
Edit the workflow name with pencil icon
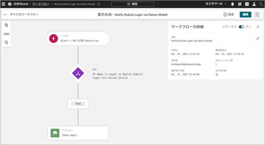(x=258, y=38)
